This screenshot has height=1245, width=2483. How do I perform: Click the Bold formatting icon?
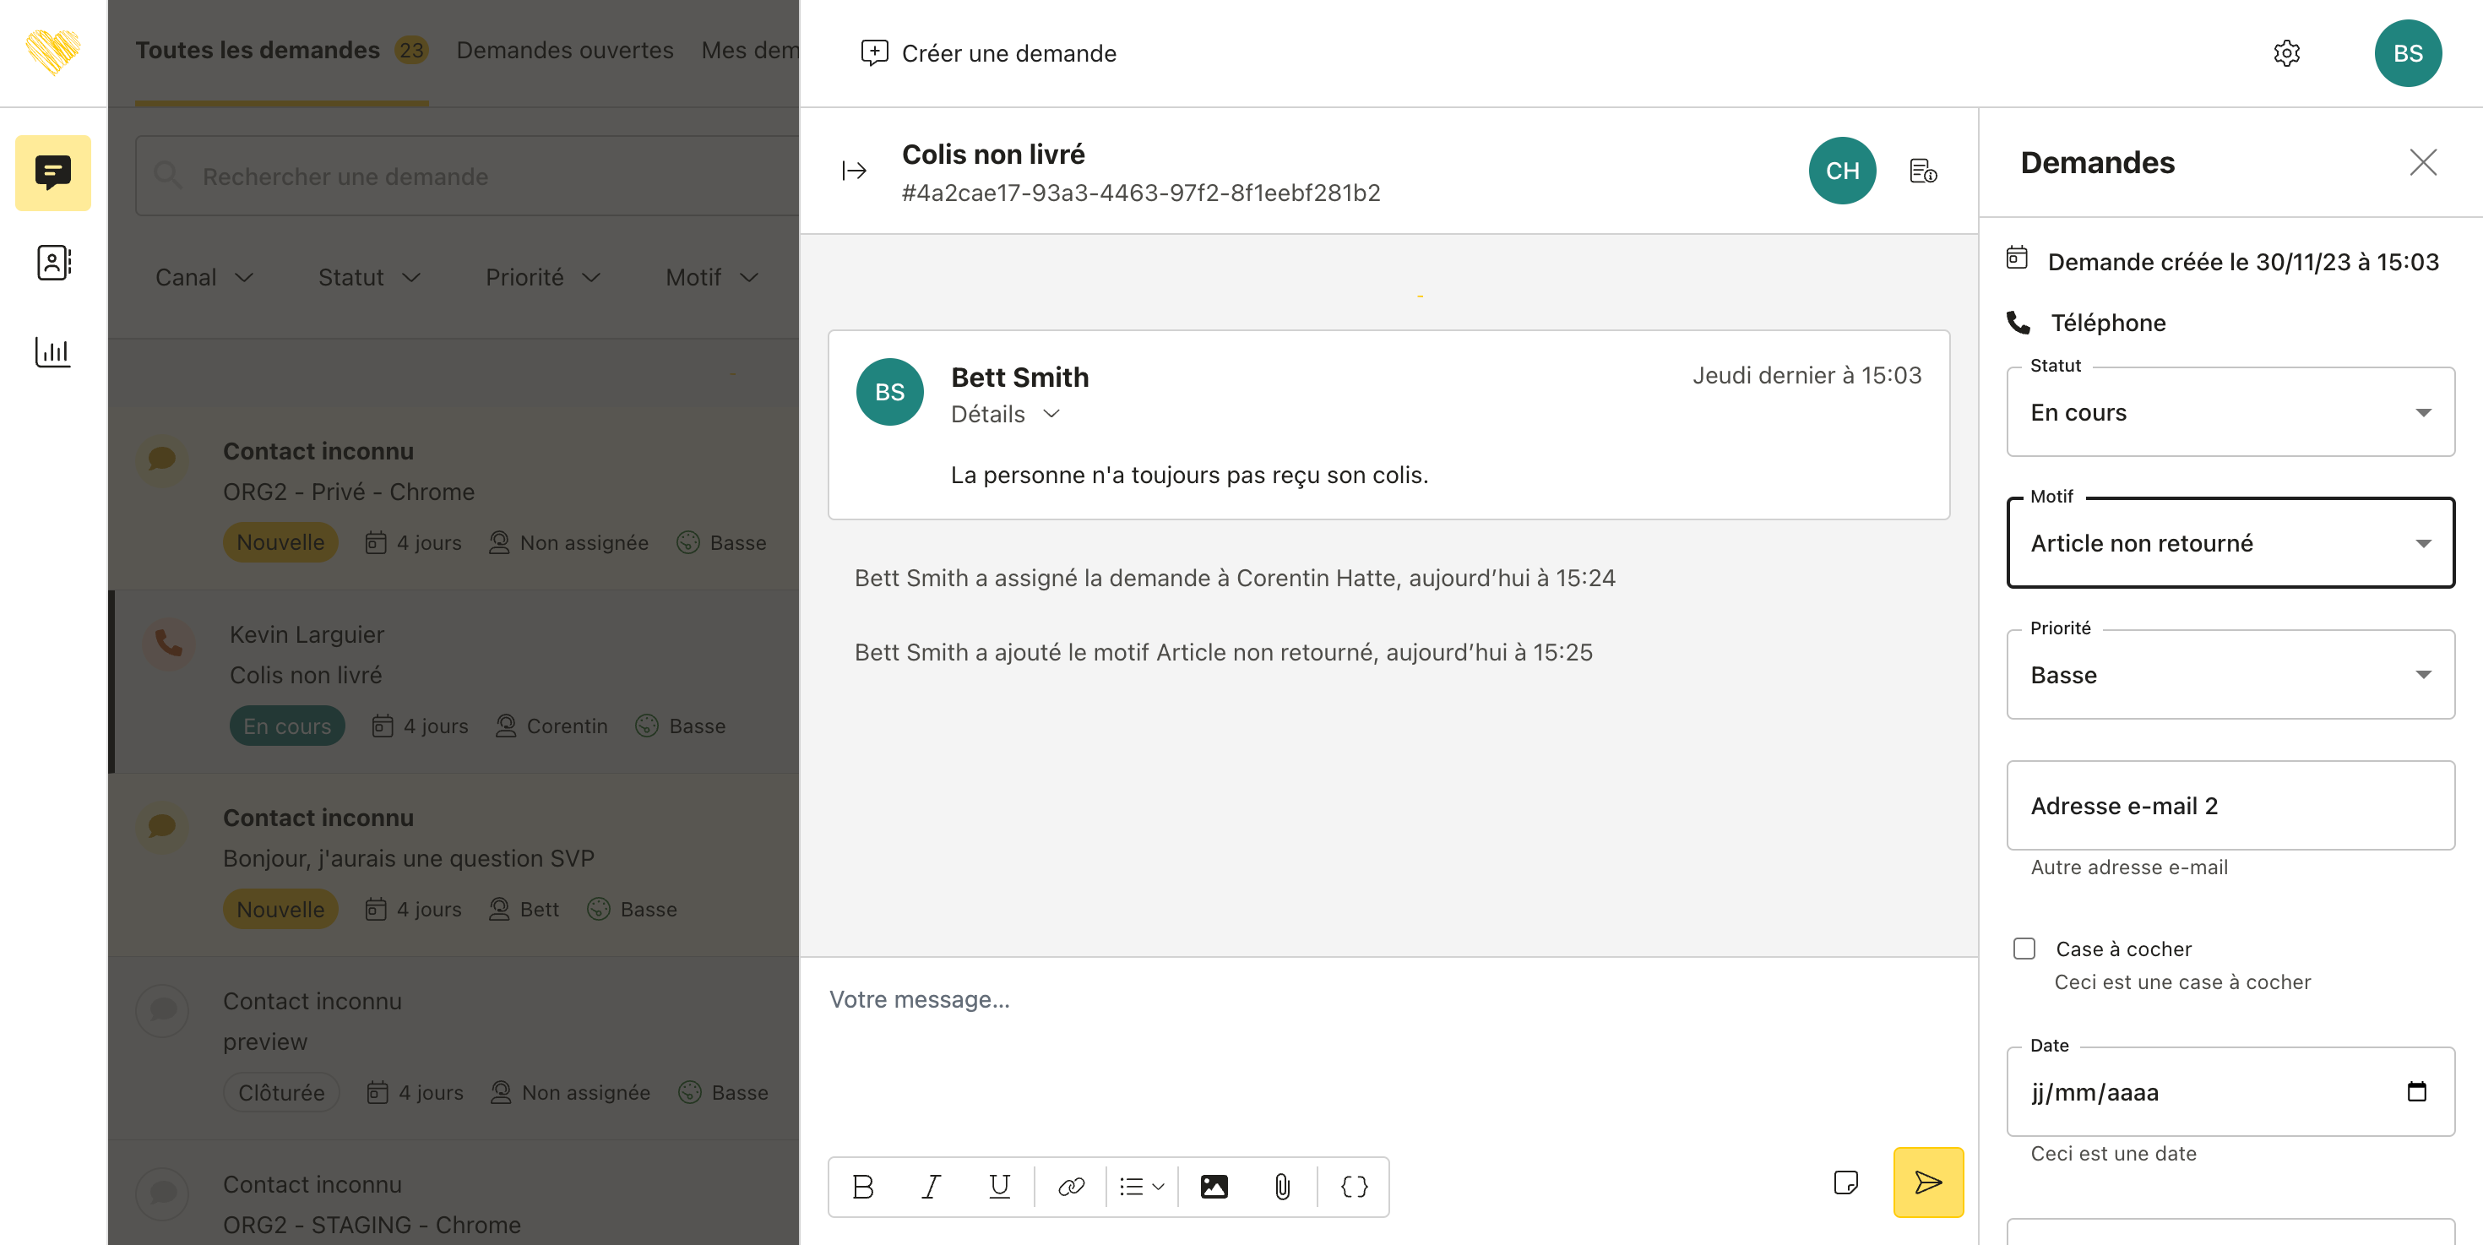(x=862, y=1186)
